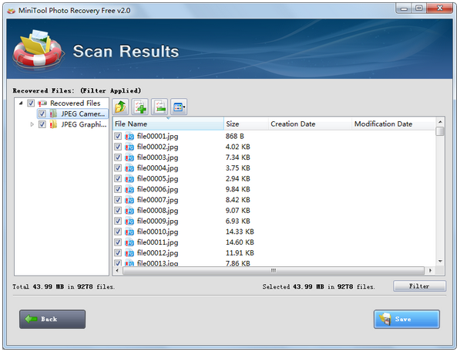Click the vertical scrollbar down arrow

click(x=440, y=261)
